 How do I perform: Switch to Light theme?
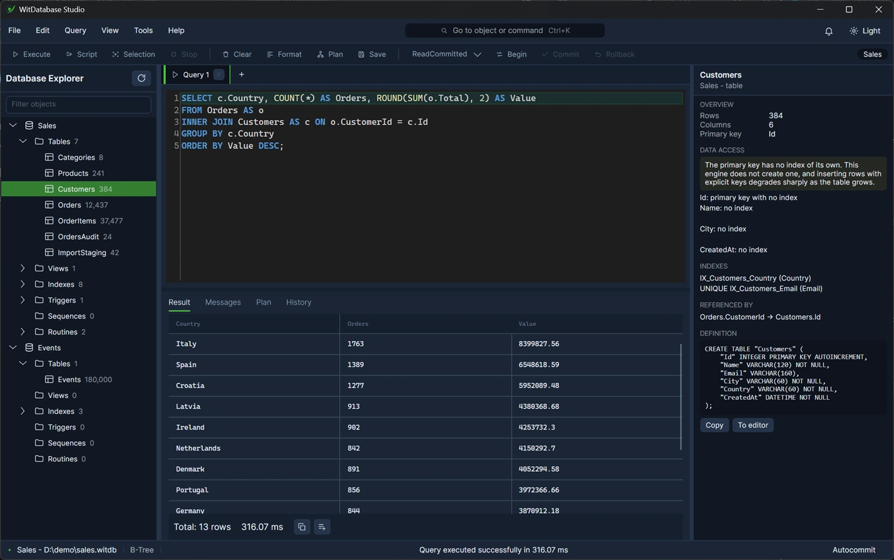click(x=865, y=31)
